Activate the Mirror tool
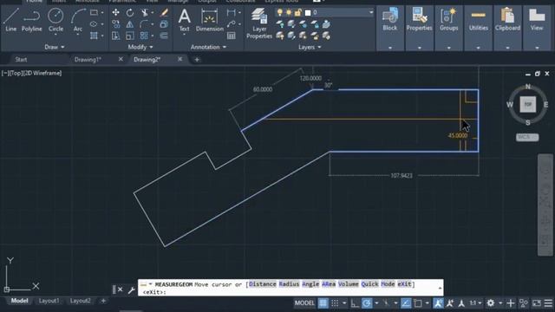Image resolution: width=555 pixels, height=312 pixels. [x=130, y=24]
